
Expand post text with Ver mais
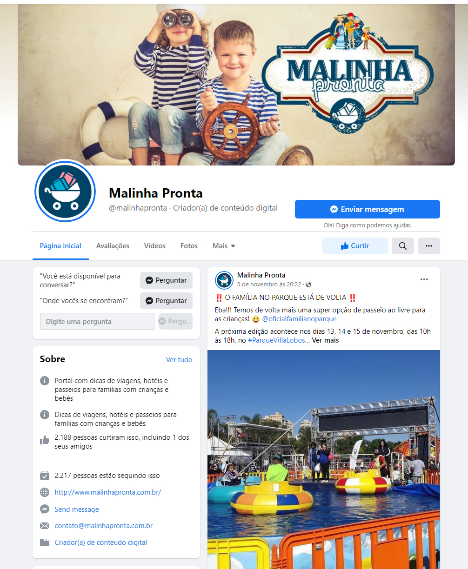(325, 340)
